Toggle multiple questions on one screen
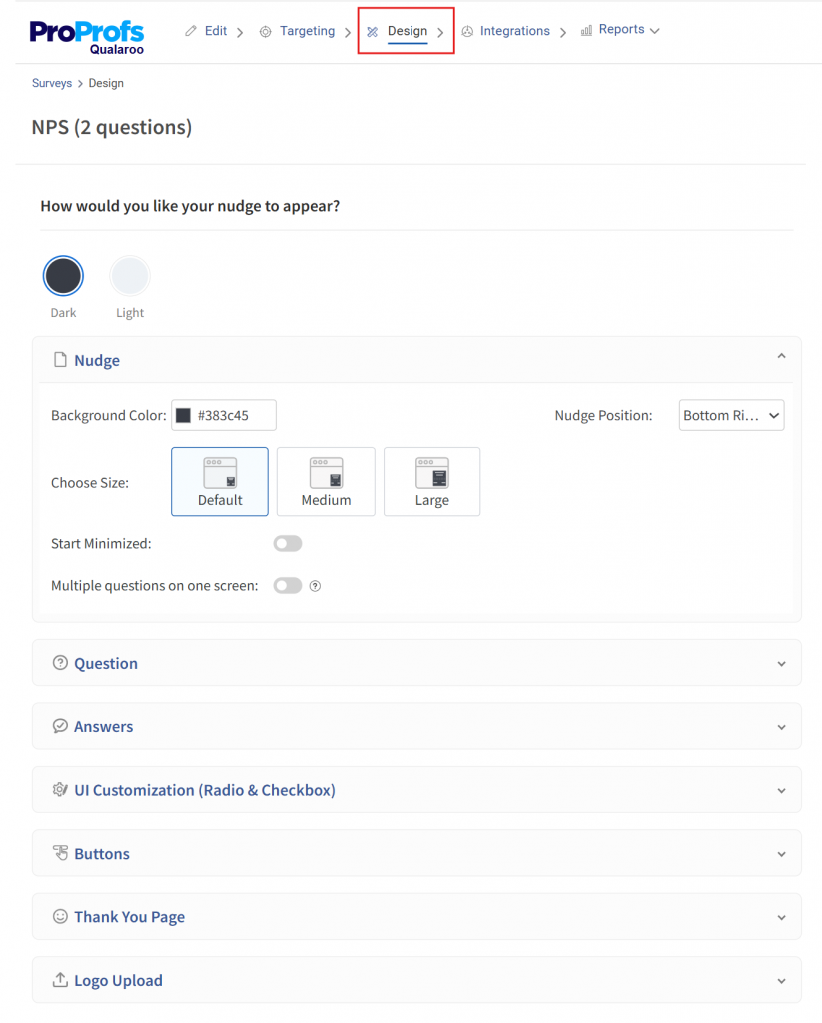Screen dimensions: 822x1023 (x=287, y=586)
